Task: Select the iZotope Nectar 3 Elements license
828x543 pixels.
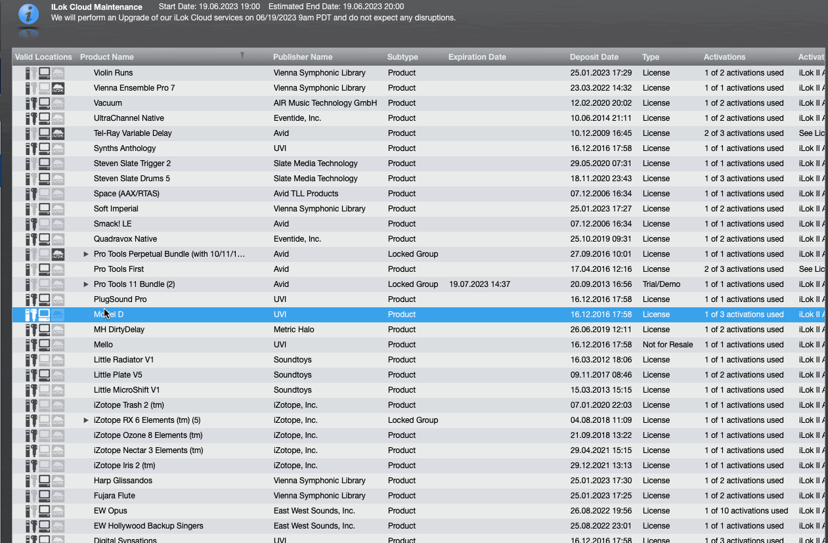Action: pyautogui.click(x=148, y=450)
